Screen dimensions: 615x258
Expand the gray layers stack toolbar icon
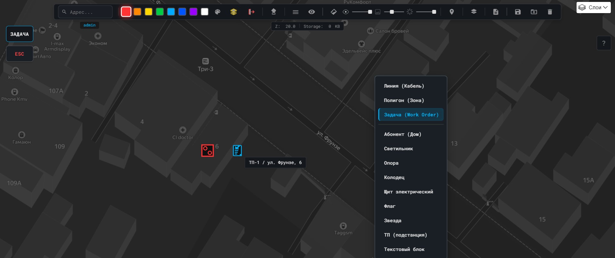473,12
